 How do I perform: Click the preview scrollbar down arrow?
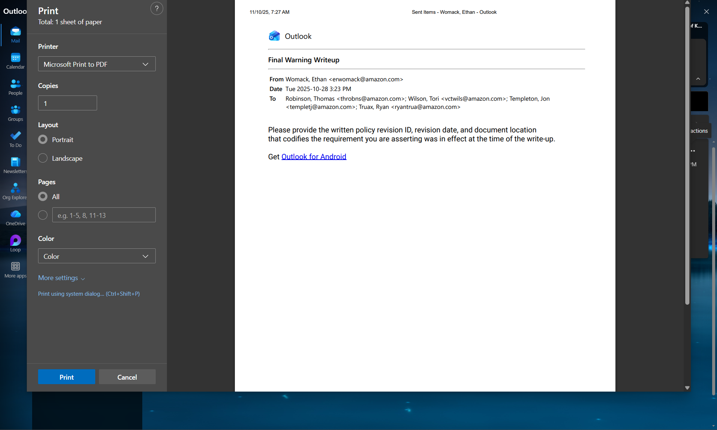point(687,388)
